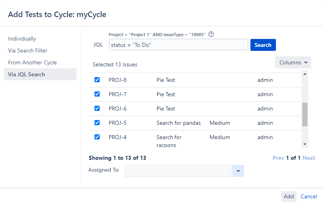Viewport: 323px width, 215px height.
Task: Click the PROJ-7 issue key
Action: tap(118, 94)
